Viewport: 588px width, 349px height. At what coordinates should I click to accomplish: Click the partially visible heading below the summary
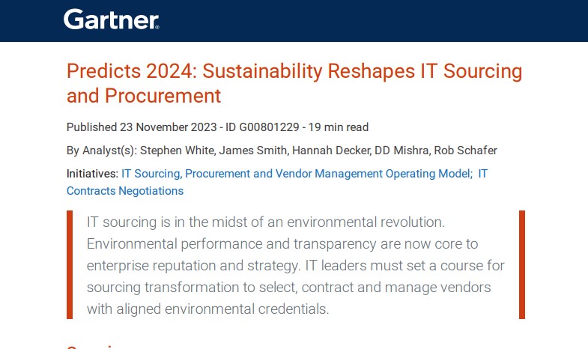coord(95,345)
